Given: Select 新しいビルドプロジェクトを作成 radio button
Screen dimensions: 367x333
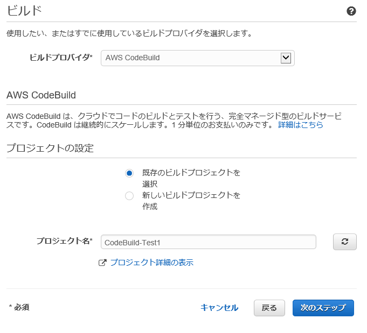Looking at the screenshot, I should tap(129, 196).
